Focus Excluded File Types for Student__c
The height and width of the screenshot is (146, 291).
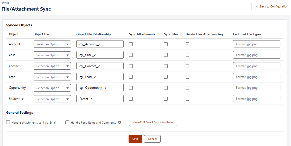[x=257, y=99]
